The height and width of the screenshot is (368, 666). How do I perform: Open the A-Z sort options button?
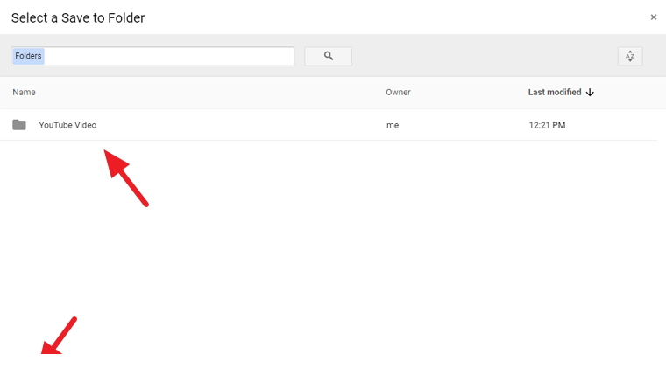pyautogui.click(x=629, y=56)
